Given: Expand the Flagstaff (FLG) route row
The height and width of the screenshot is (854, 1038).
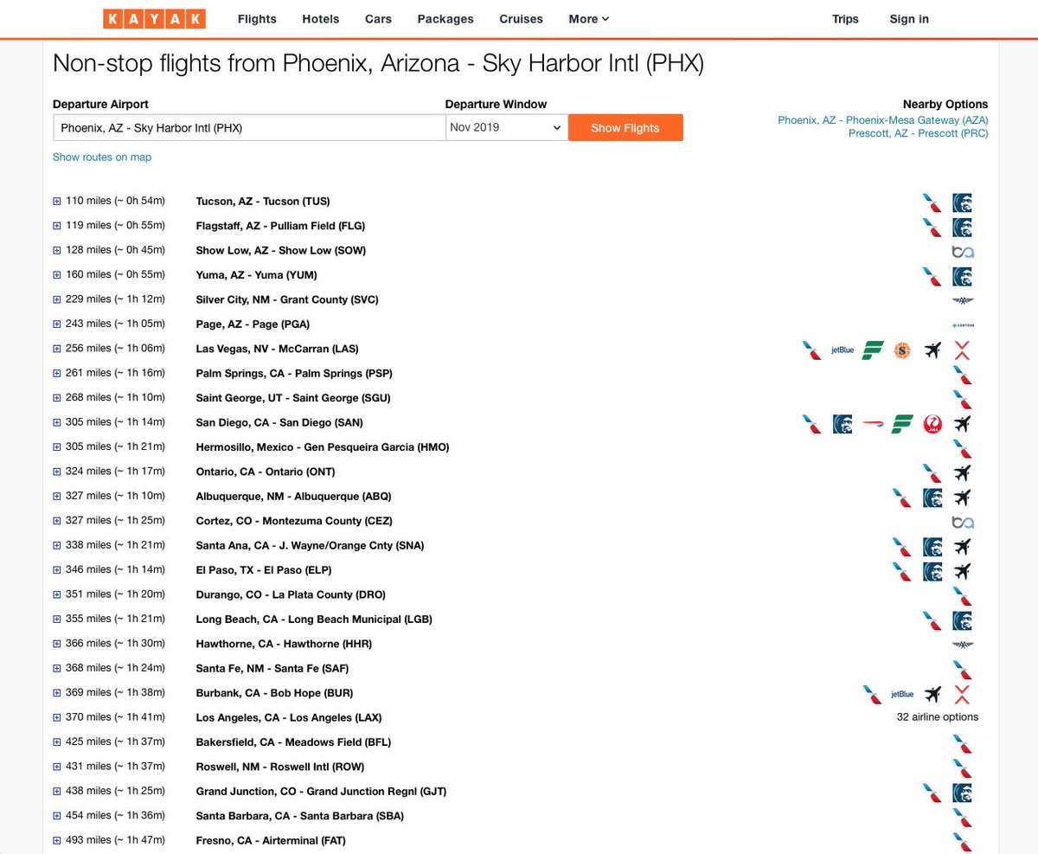Looking at the screenshot, I should tap(57, 226).
